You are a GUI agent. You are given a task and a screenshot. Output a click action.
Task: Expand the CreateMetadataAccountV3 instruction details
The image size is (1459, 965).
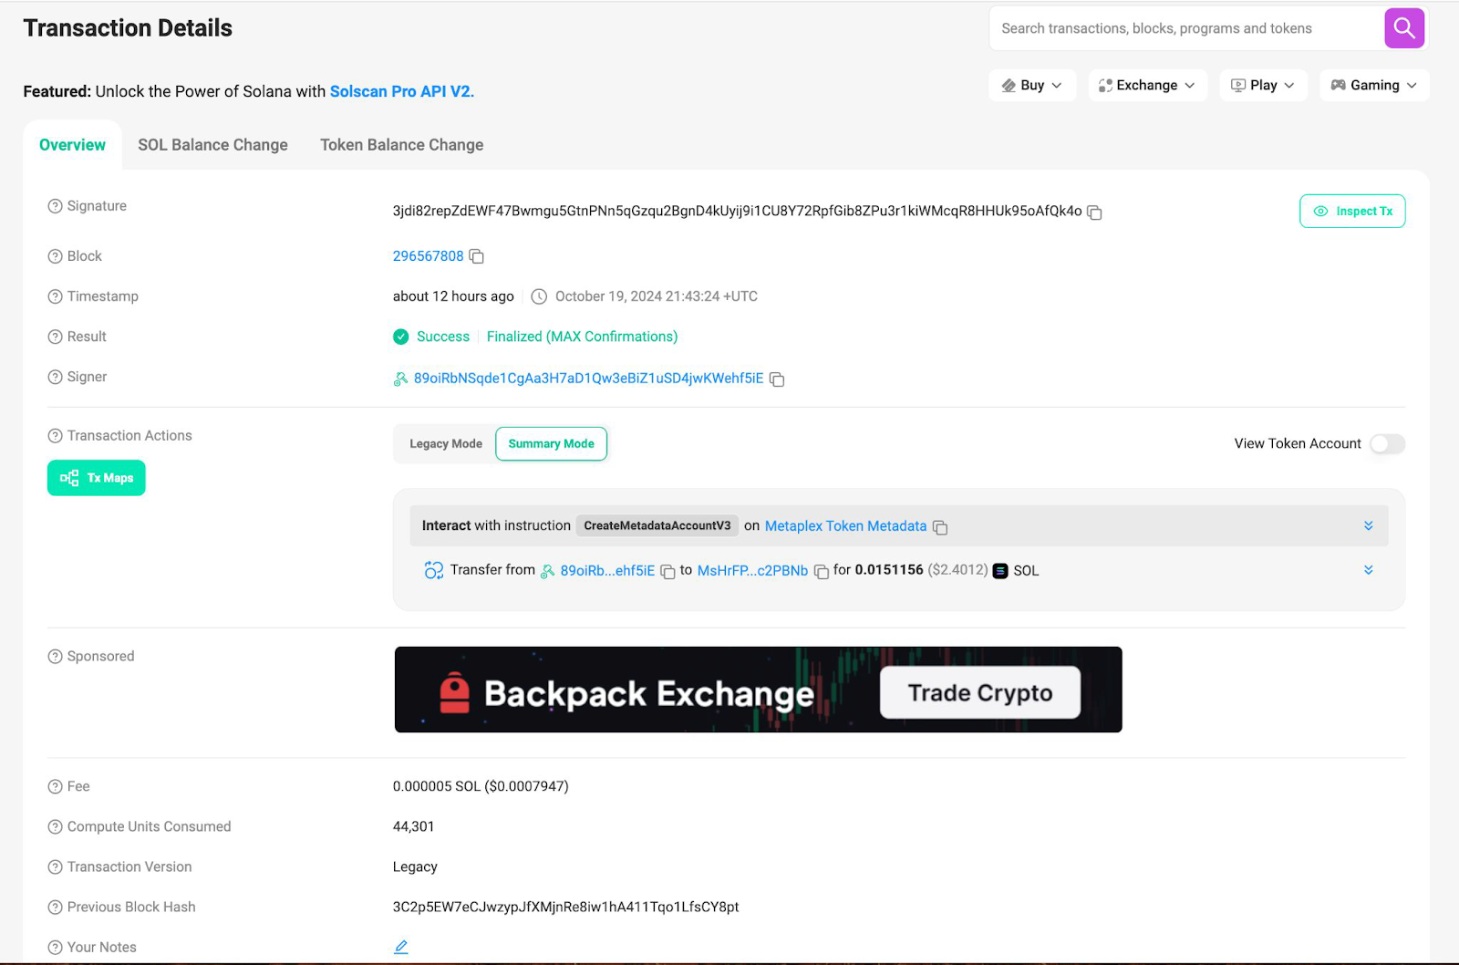coord(1367,525)
